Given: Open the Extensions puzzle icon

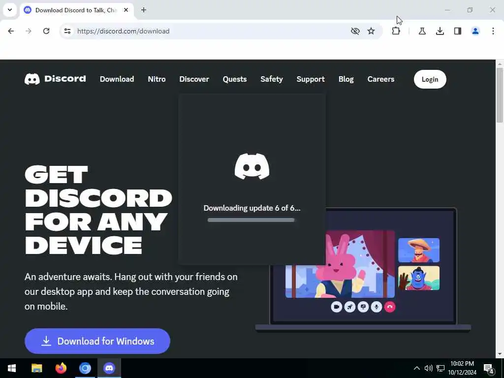Looking at the screenshot, I should click(x=396, y=31).
